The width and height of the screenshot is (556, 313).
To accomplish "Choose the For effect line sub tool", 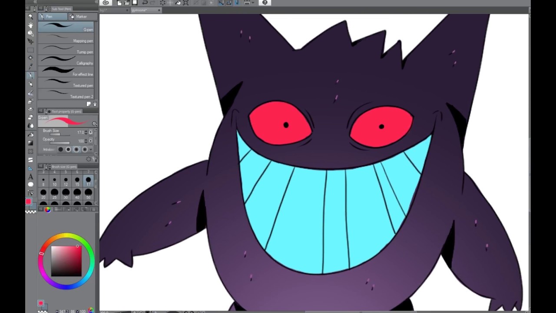I will point(66,71).
